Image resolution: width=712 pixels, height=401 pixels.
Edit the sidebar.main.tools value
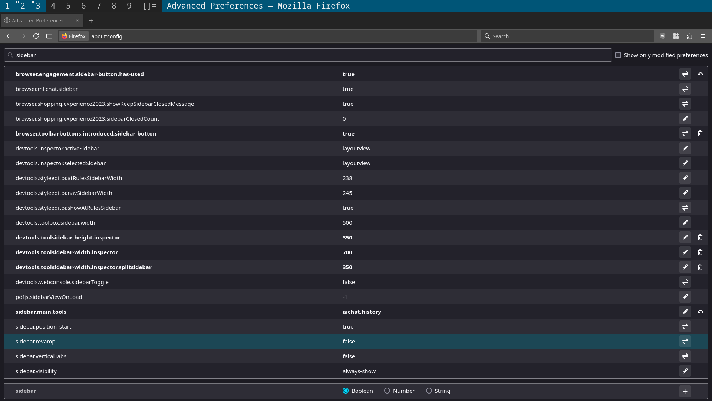pyautogui.click(x=685, y=312)
